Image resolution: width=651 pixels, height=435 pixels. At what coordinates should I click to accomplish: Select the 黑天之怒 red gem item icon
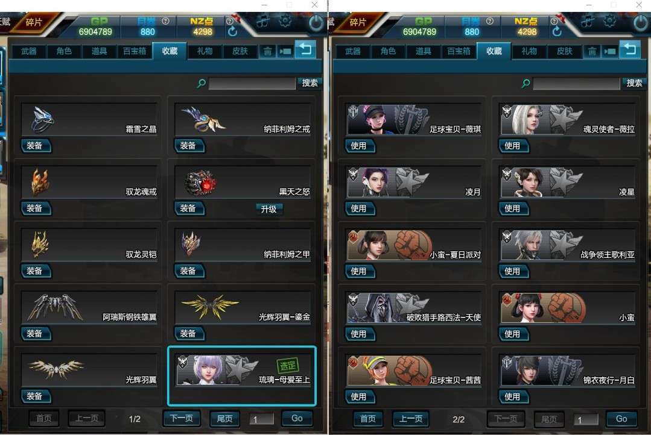pyautogui.click(x=200, y=182)
